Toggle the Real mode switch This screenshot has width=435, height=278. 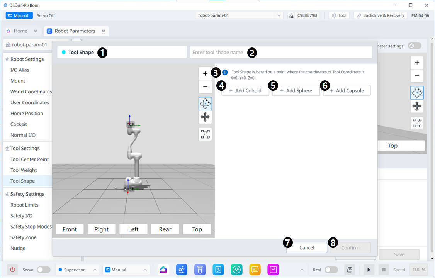pyautogui.click(x=331, y=270)
